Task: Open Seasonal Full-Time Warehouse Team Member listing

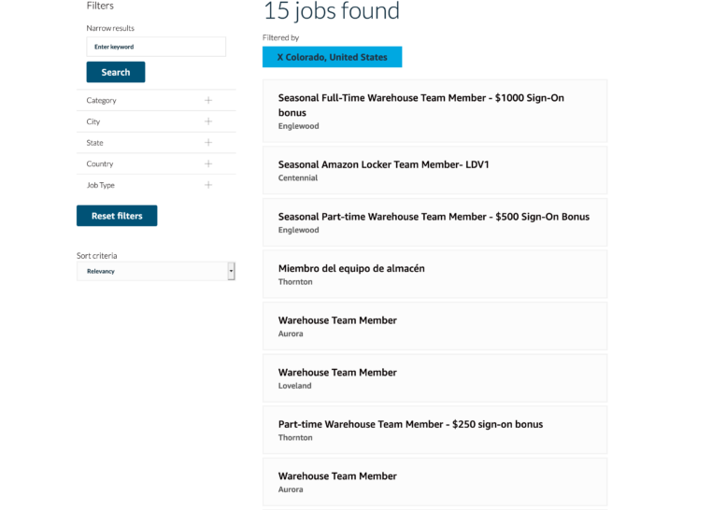Action: pos(434,111)
